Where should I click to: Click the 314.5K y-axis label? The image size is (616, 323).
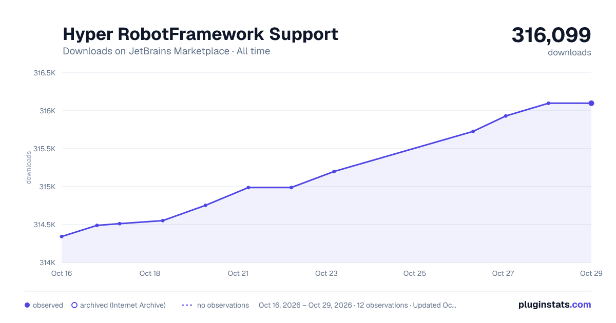44,225
